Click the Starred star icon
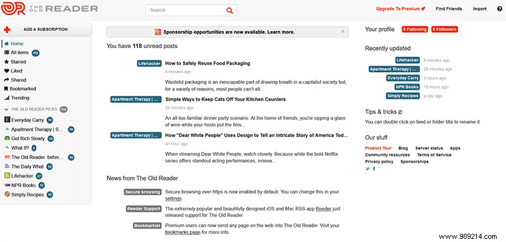Viewport: 506px width, 242px height. pyautogui.click(x=6, y=61)
